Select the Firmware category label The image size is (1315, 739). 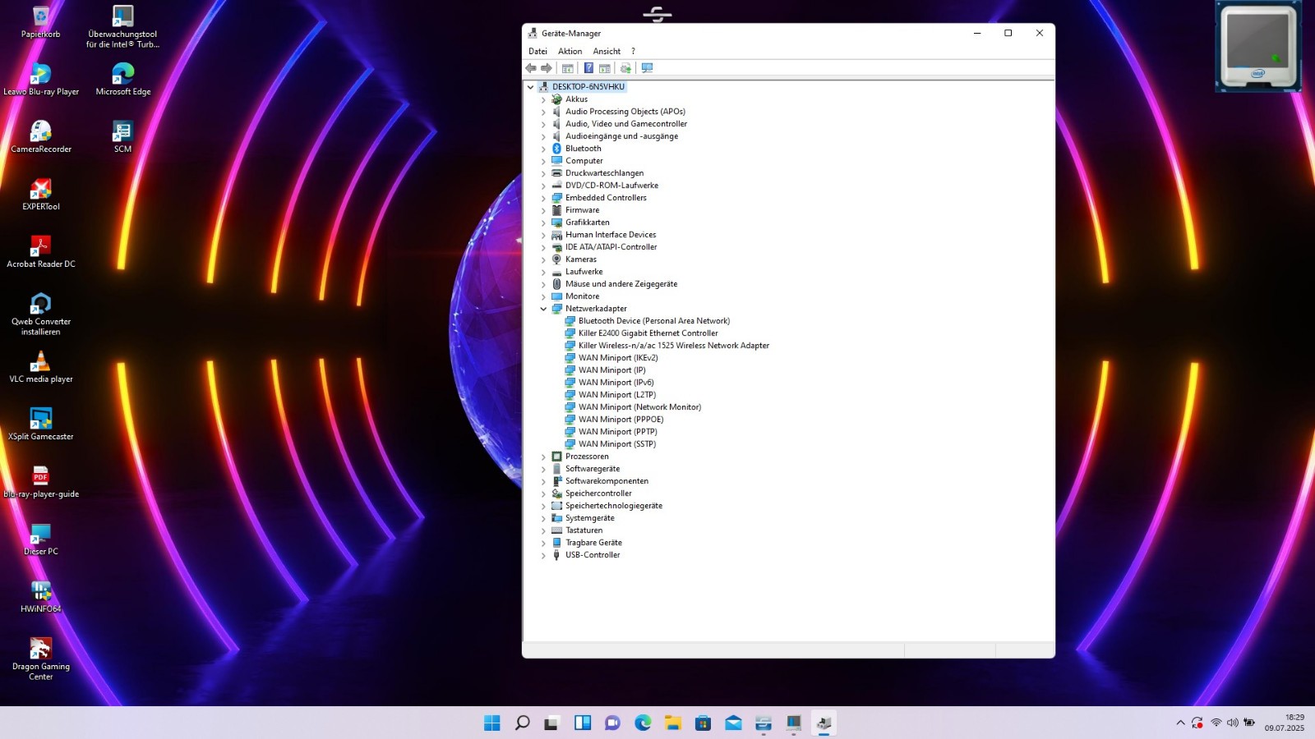tap(582, 210)
